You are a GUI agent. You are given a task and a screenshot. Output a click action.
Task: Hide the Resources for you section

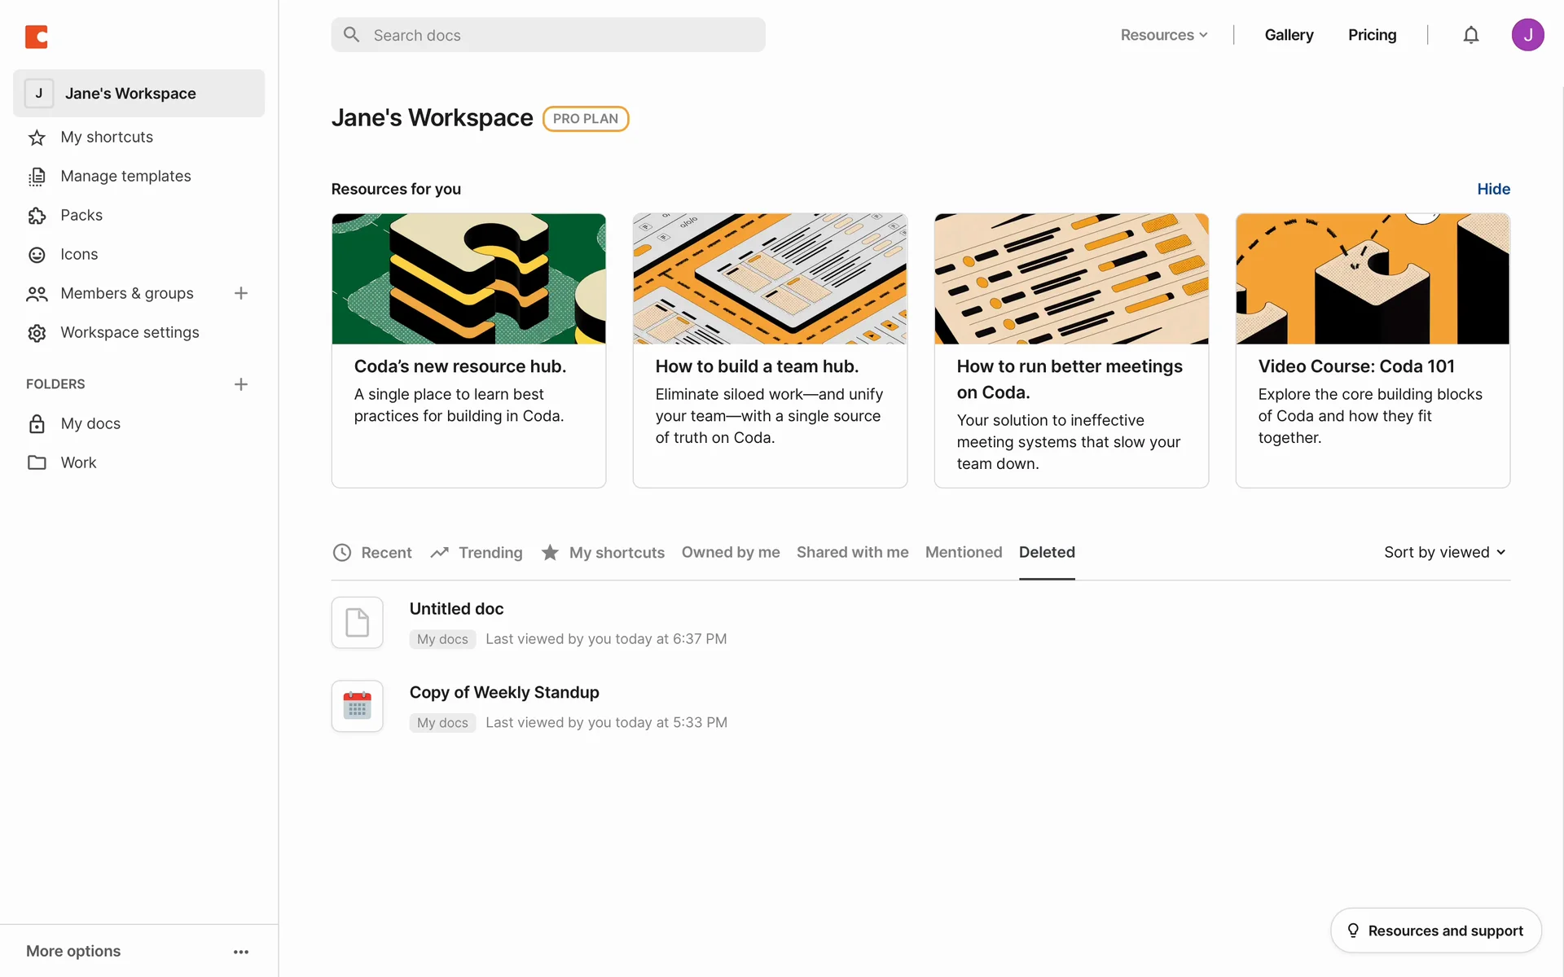pos(1493,189)
